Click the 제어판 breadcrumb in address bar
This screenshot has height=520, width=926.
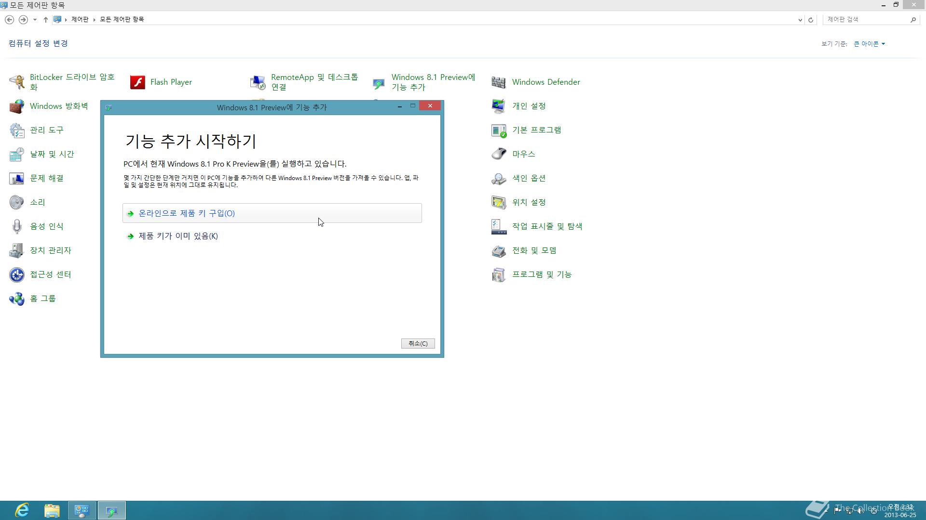pos(80,19)
